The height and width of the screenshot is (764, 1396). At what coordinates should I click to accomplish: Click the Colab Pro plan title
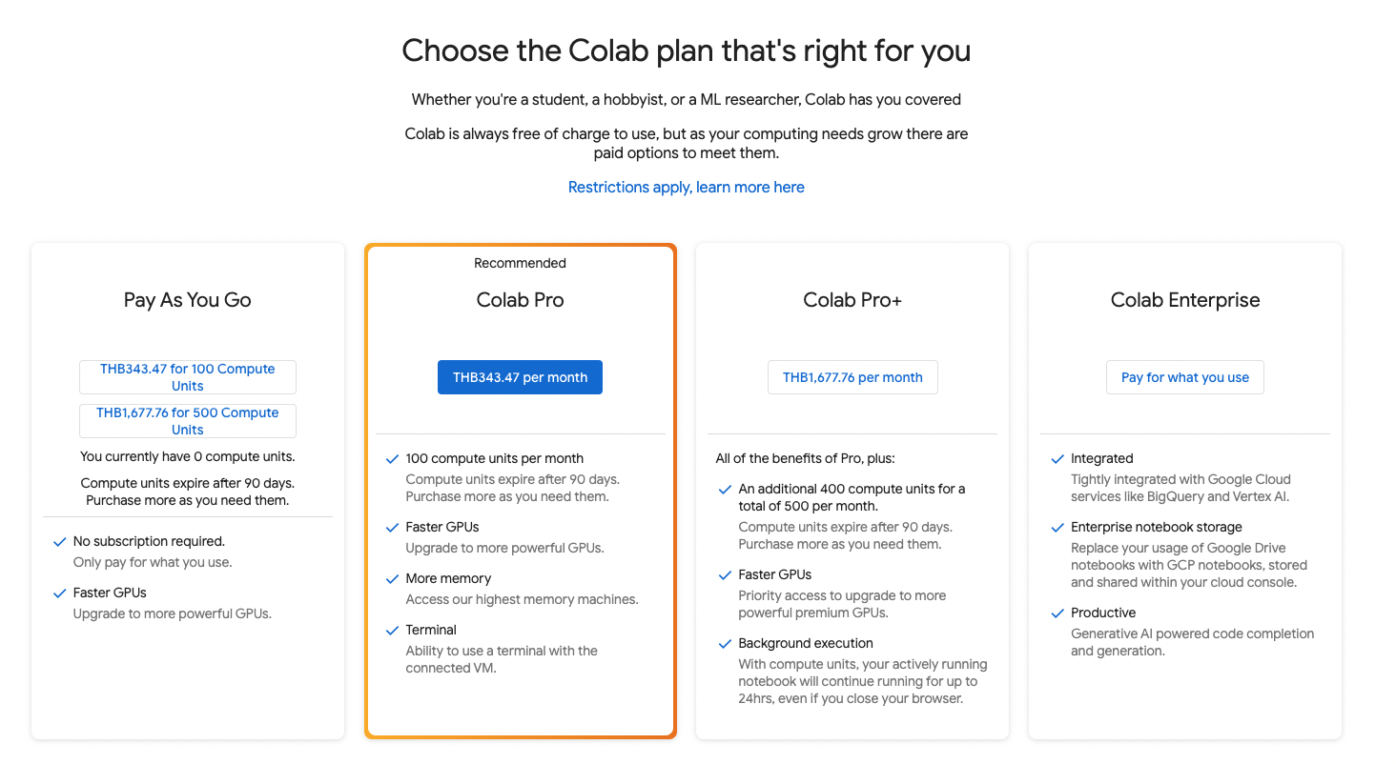(x=521, y=300)
